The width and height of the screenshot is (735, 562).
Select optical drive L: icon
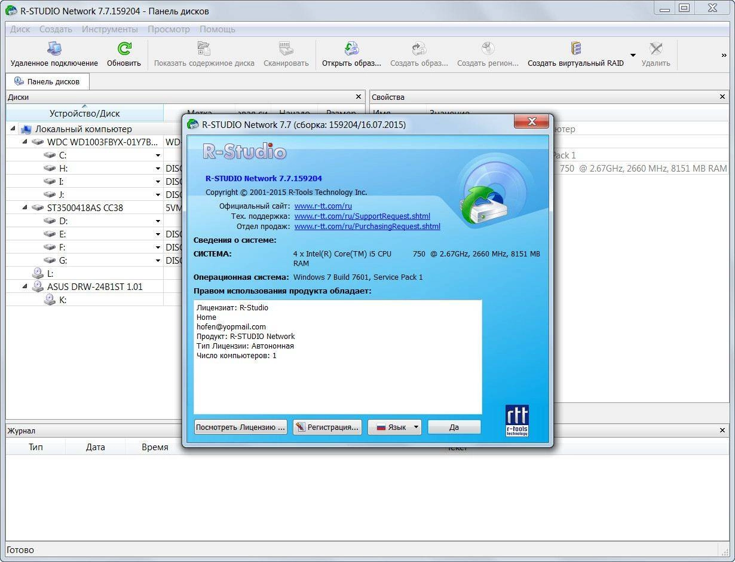pos(38,273)
